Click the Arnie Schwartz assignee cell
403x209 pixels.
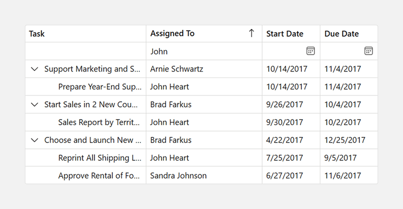tap(177, 69)
